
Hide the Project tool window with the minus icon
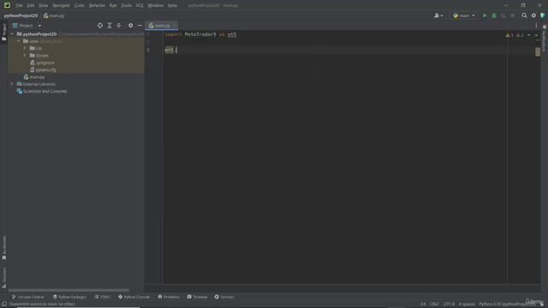[140, 26]
